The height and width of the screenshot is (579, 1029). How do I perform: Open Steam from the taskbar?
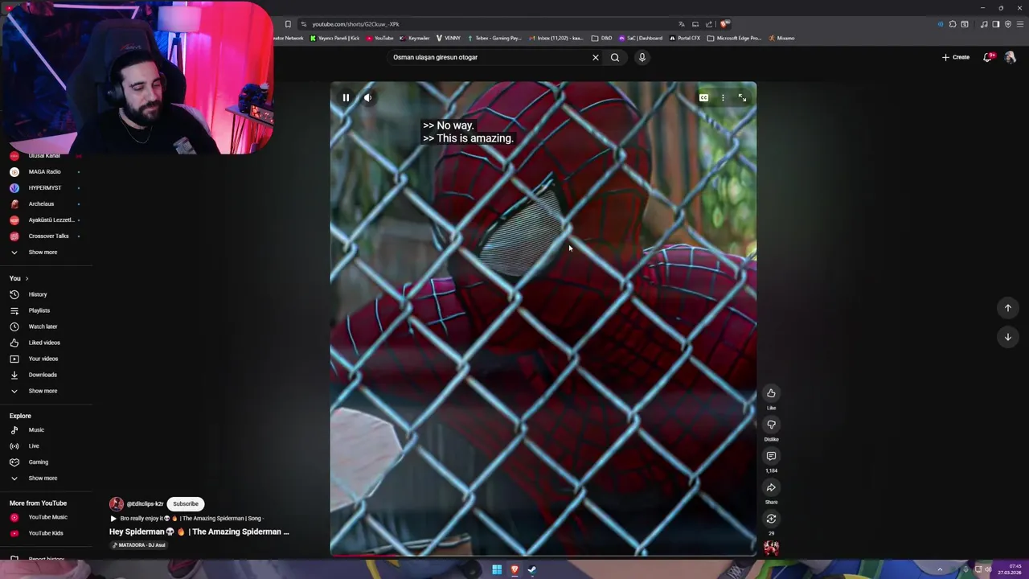click(x=531, y=570)
